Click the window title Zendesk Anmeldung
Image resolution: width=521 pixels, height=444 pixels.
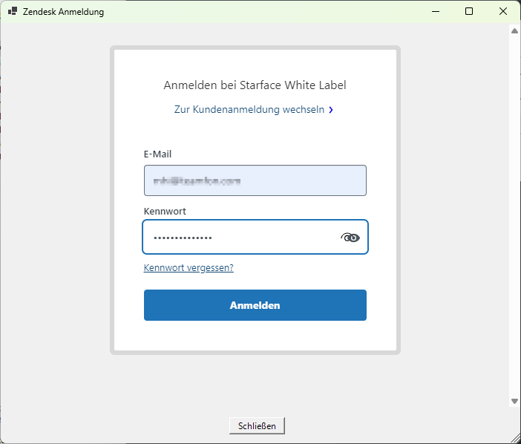(x=64, y=12)
